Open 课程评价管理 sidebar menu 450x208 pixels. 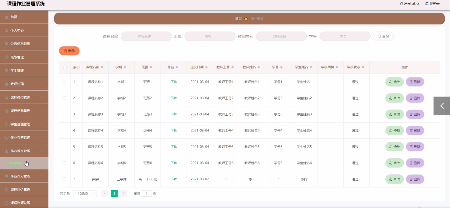pos(24,190)
